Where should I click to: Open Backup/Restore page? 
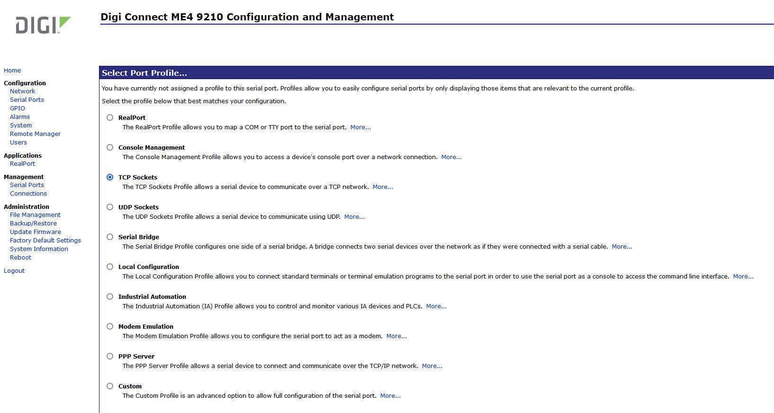(33, 224)
